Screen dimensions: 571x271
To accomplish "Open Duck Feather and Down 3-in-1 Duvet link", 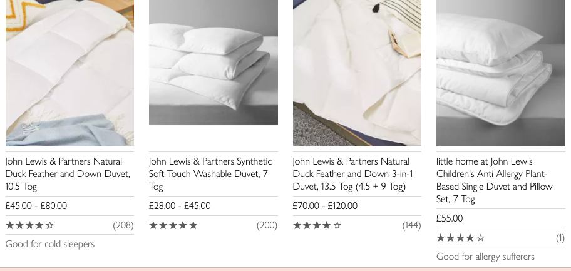I will (x=351, y=174).
